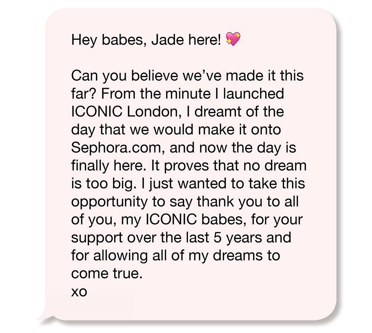Click the words 'come true.'
This screenshot has width=372, height=333.
(x=107, y=274)
